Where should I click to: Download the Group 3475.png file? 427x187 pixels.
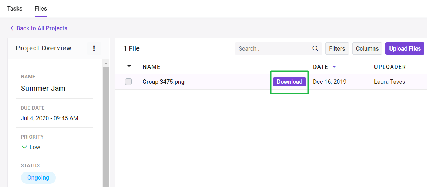click(290, 82)
